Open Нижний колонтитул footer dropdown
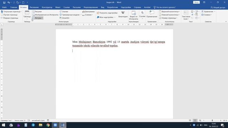 (169, 15)
